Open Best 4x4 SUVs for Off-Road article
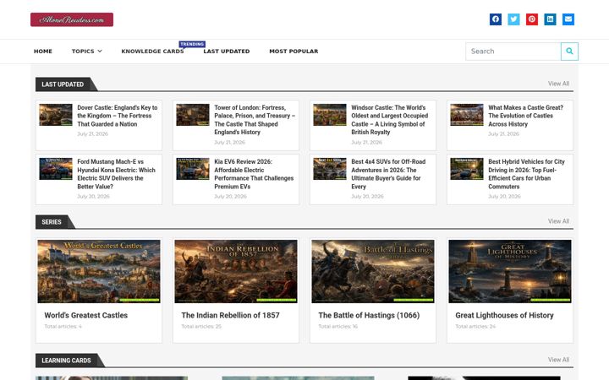The height and width of the screenshot is (380, 609). coord(388,174)
